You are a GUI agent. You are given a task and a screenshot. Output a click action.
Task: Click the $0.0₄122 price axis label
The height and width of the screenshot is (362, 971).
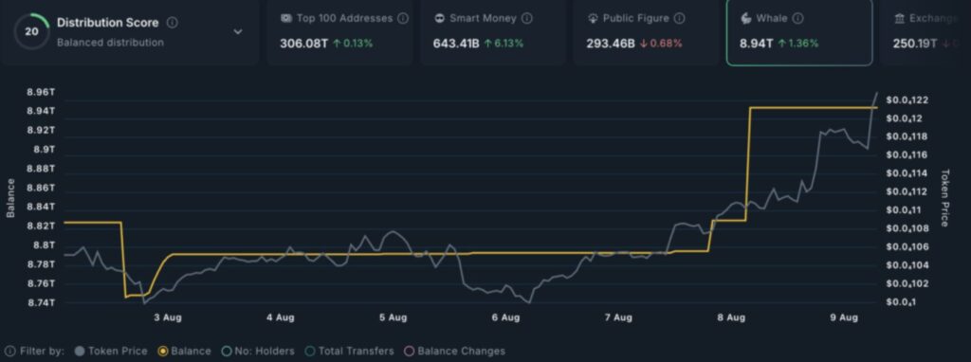pyautogui.click(x=907, y=100)
